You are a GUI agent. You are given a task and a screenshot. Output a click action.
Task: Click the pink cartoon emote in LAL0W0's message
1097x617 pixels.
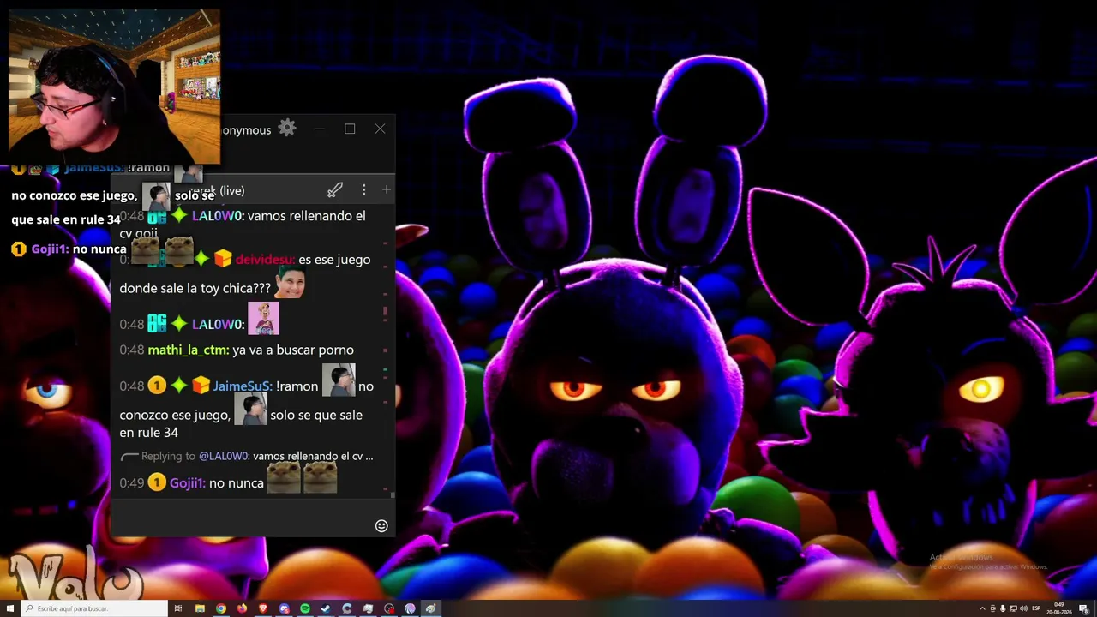[x=263, y=319]
